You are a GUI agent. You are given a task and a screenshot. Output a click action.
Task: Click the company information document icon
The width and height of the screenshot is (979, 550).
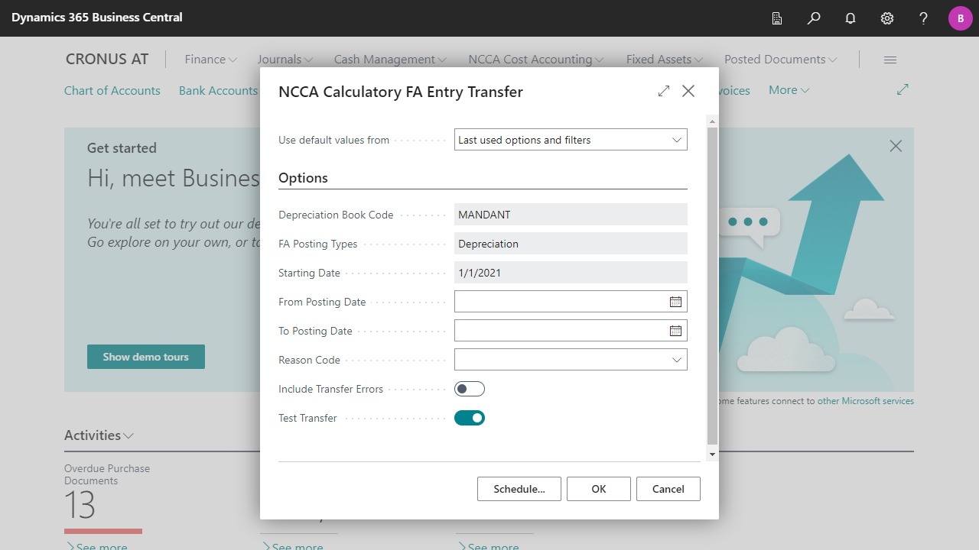777,18
